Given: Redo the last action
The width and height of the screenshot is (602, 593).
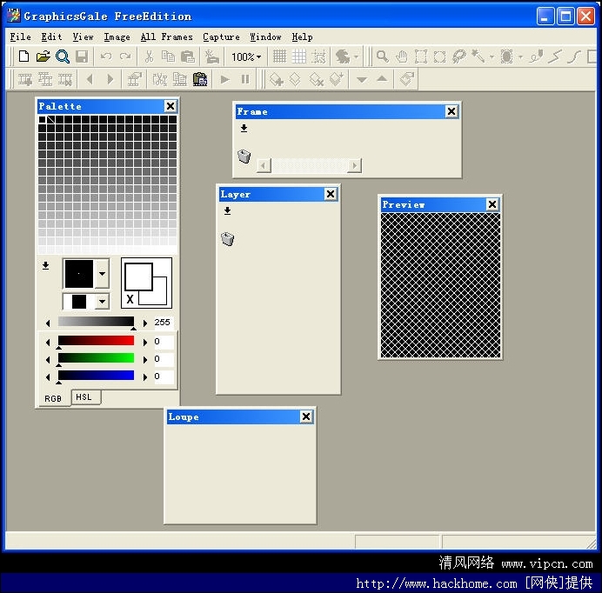Looking at the screenshot, I should tap(125, 57).
